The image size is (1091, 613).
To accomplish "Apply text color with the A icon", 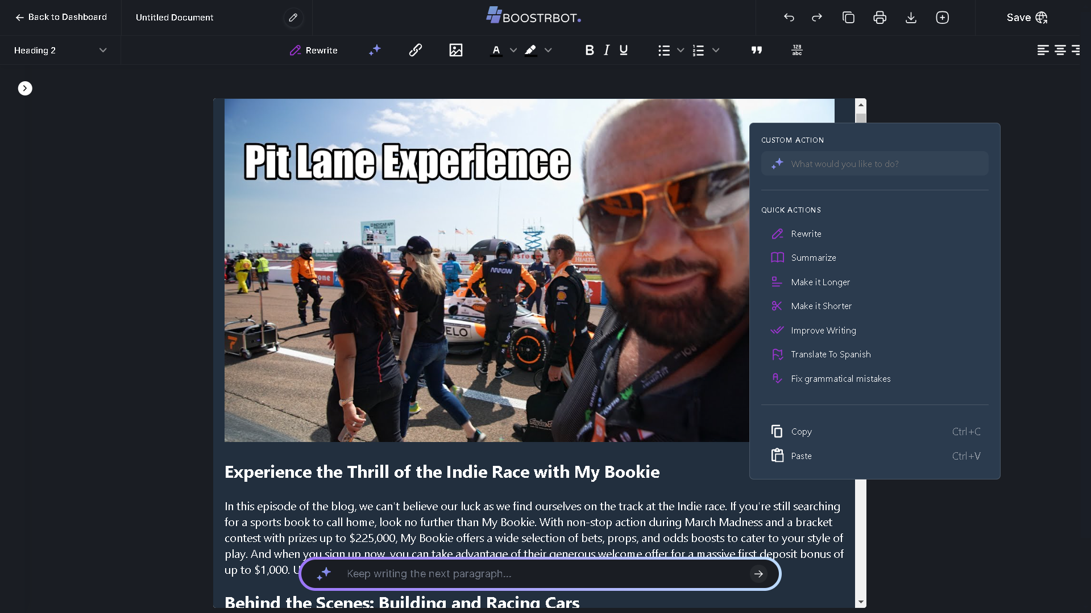I will (x=496, y=50).
